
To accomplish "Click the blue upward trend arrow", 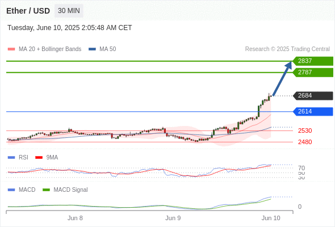I will click(x=282, y=78).
